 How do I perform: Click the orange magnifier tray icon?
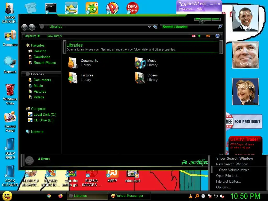(x=197, y=196)
